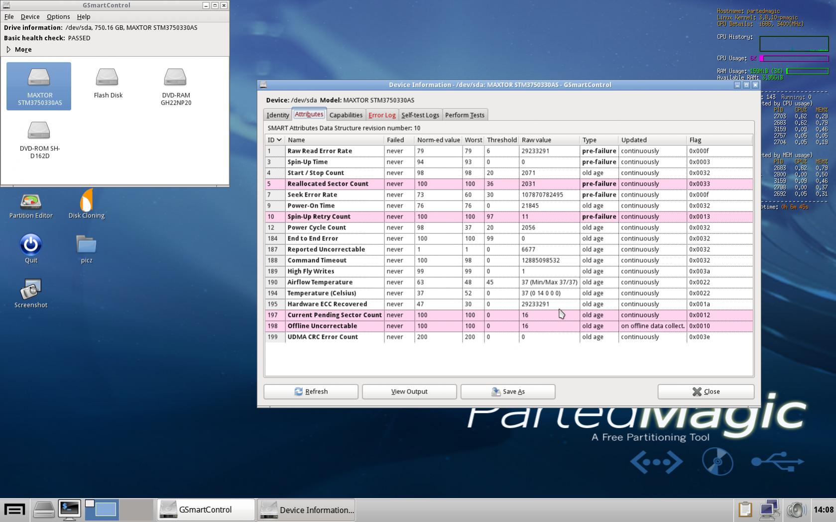
Task: Open the Partition Editor desktop icon
Action: click(x=31, y=206)
